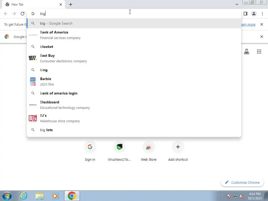Image resolution: width=268 pixels, height=201 pixels.
Task: Choose the BJ's warehouse store suggestion
Action: point(134,118)
